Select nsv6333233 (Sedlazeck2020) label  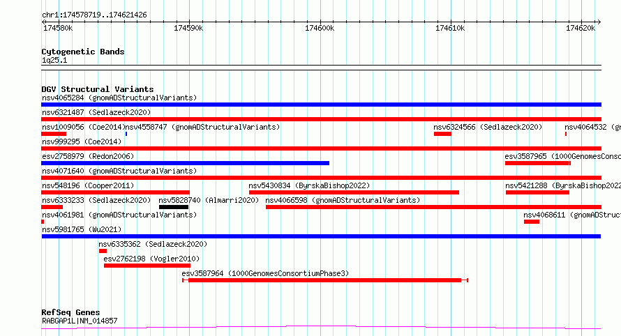(96, 200)
